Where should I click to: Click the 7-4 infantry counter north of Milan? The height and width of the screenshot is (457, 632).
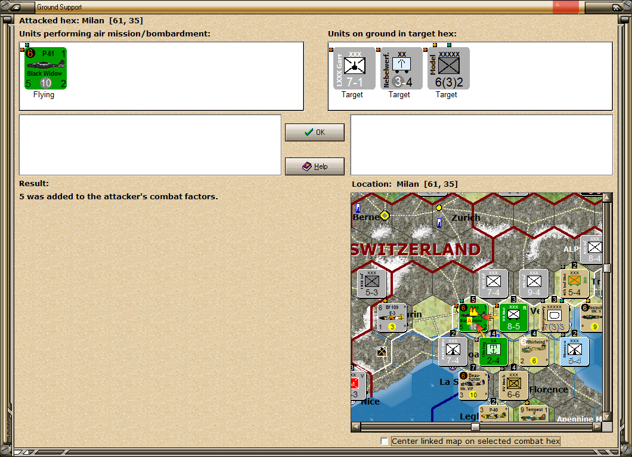[493, 283]
